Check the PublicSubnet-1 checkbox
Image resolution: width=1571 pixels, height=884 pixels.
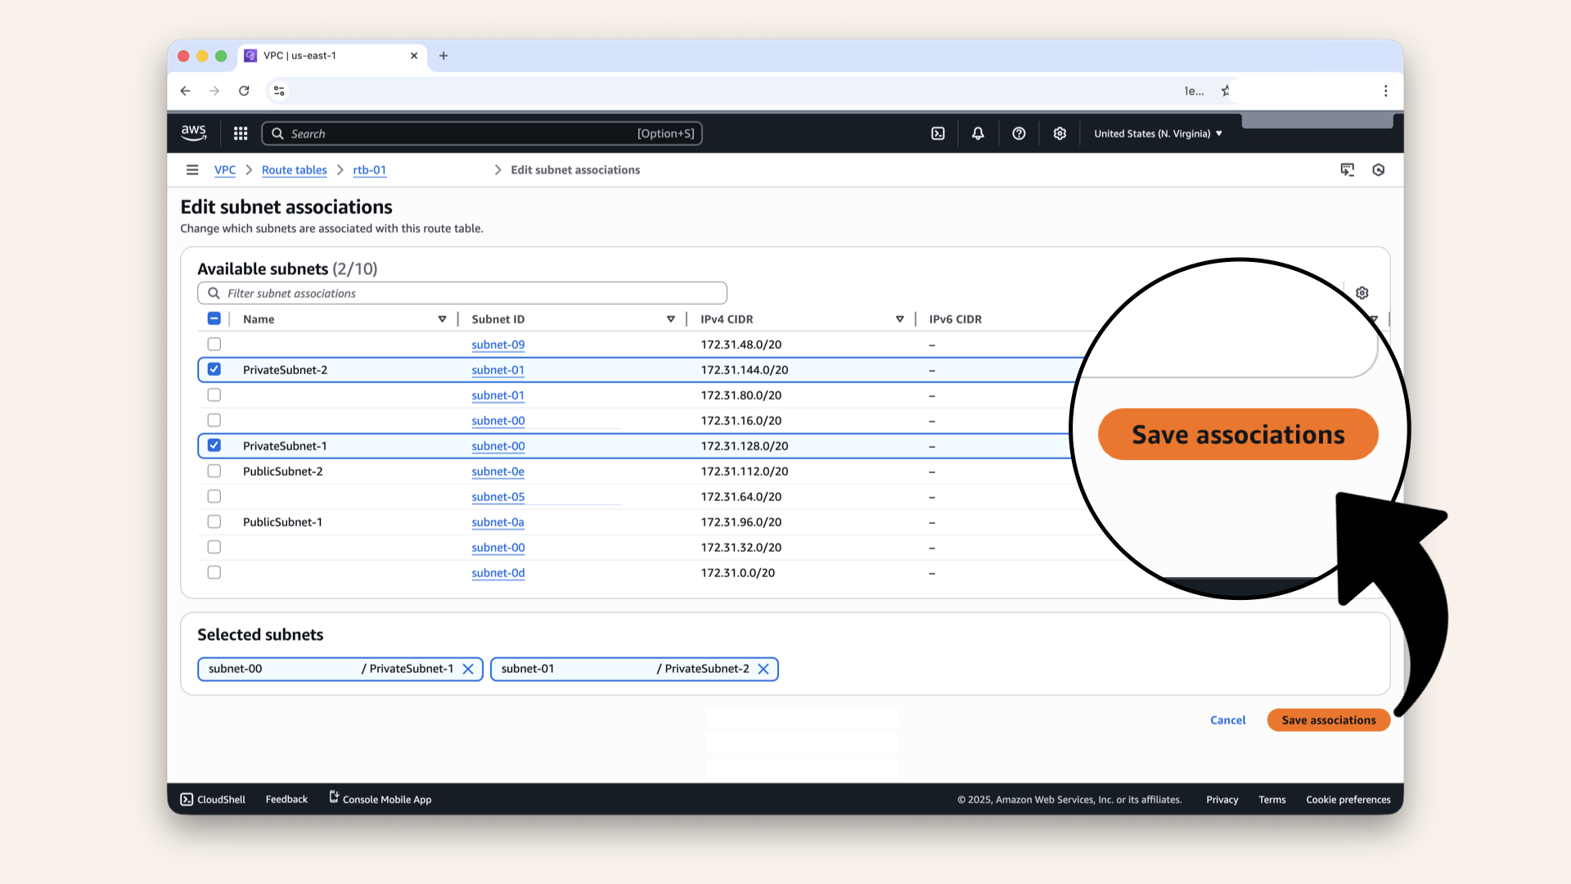click(214, 521)
